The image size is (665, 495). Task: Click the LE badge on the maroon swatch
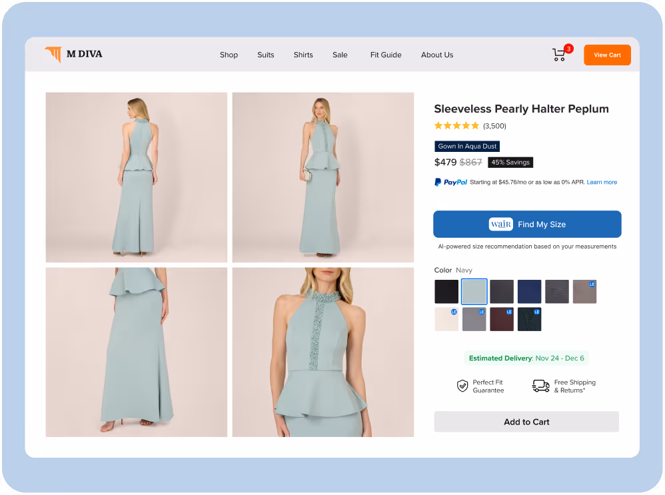pyautogui.click(x=508, y=312)
